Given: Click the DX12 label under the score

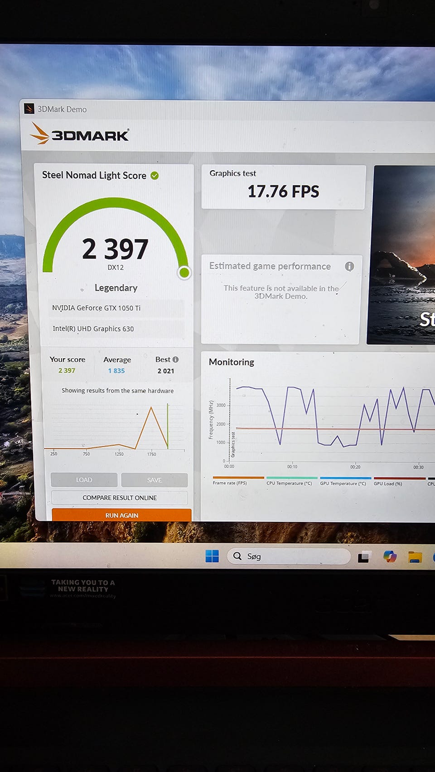Looking at the screenshot, I should click(116, 268).
